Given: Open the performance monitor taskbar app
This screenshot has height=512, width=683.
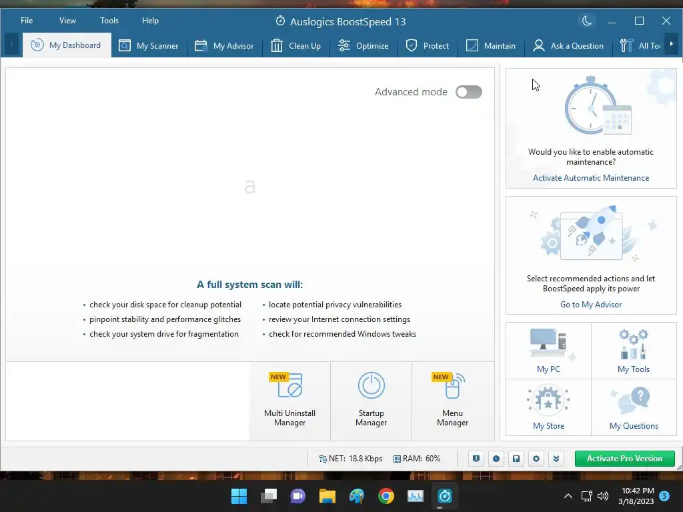Looking at the screenshot, I should 415,496.
